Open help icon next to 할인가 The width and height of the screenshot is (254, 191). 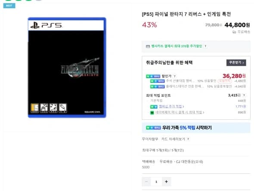[174, 76]
